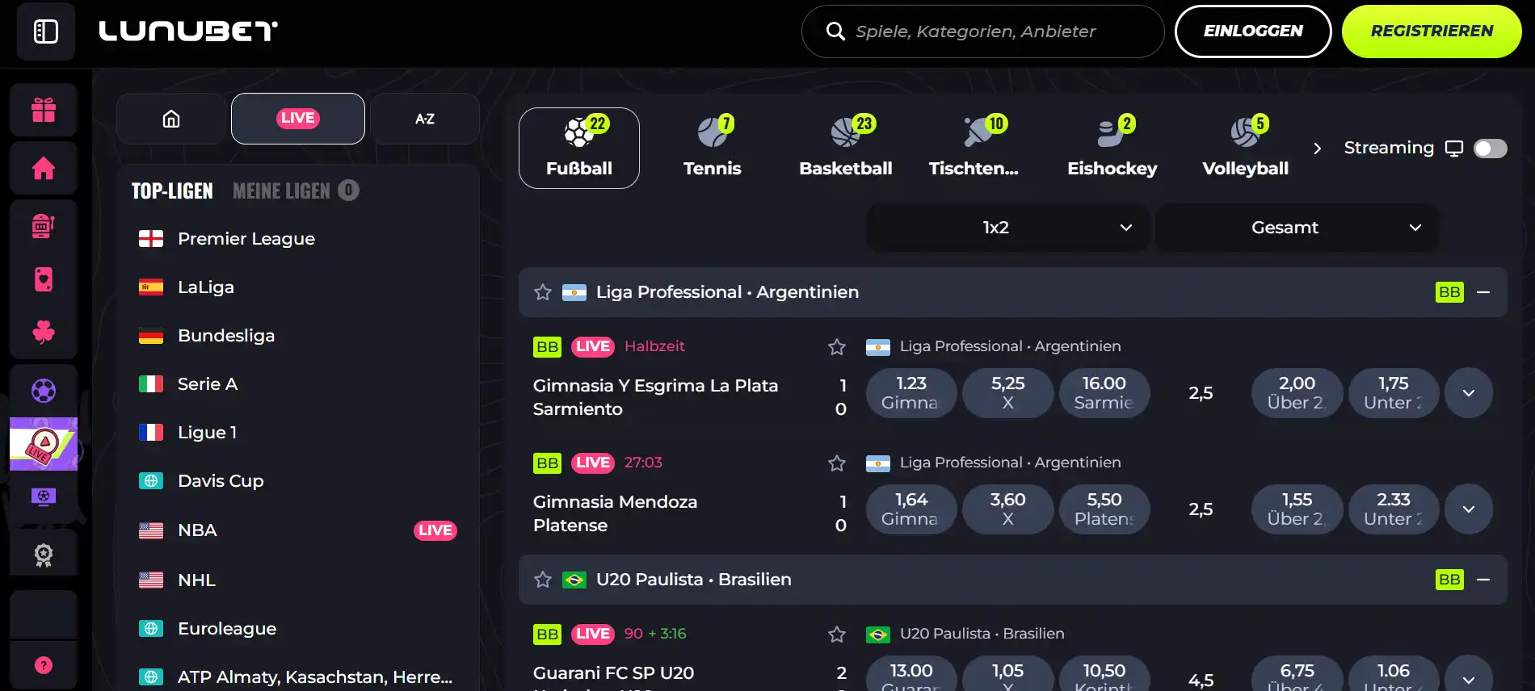Image resolution: width=1535 pixels, height=691 pixels.
Task: Open the Gesamt totals dropdown
Action: click(1297, 228)
